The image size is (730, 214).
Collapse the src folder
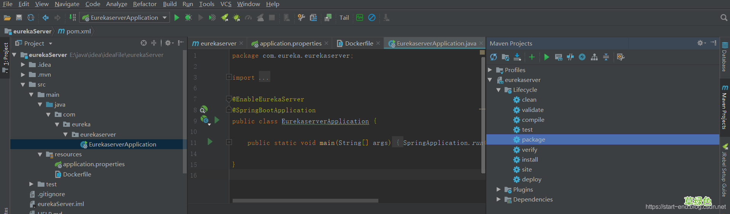23,85
